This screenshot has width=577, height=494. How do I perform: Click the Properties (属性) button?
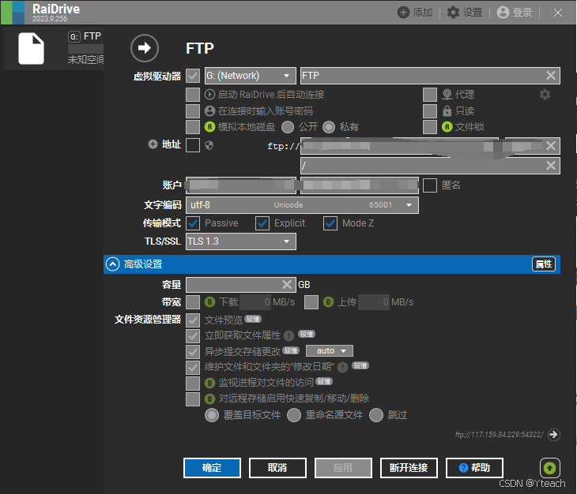coord(544,264)
